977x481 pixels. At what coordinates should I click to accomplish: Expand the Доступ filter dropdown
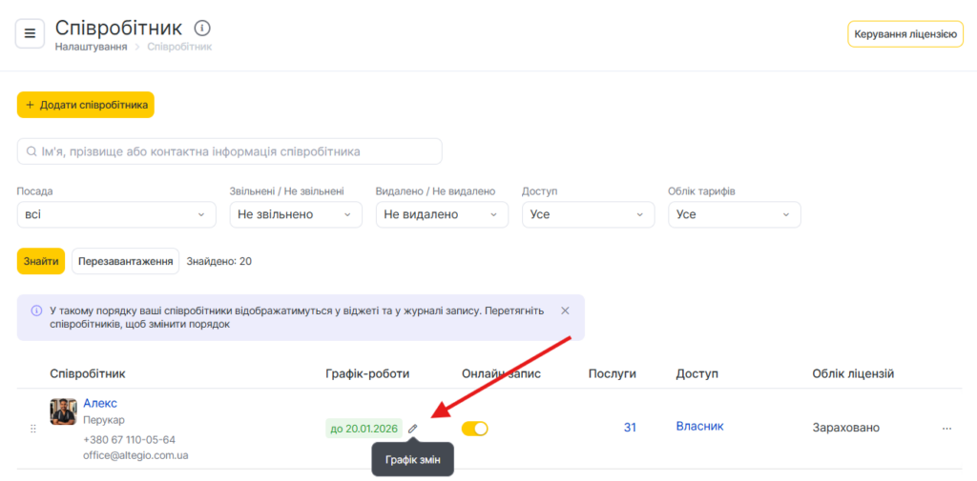coord(588,214)
